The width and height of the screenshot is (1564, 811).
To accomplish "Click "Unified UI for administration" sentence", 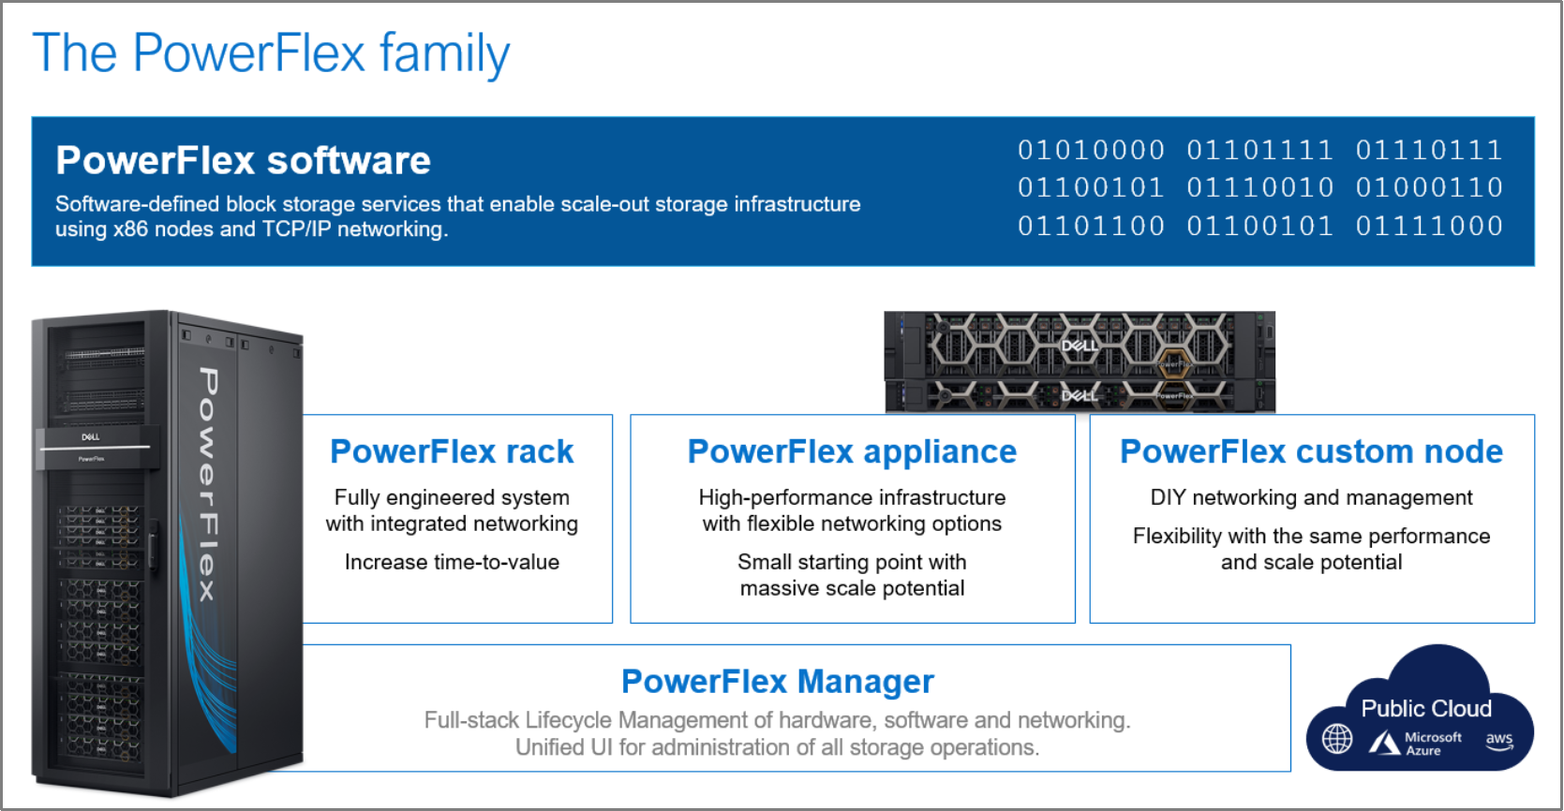I will tap(777, 747).
